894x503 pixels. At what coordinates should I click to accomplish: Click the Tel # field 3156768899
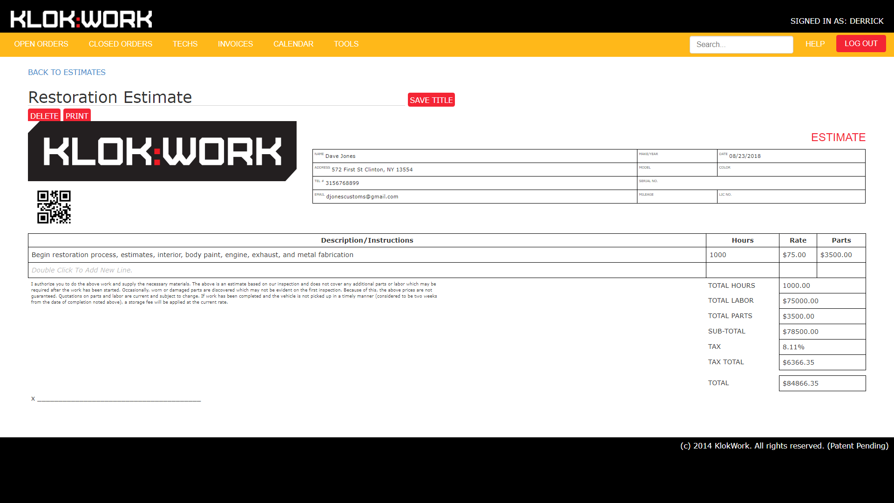coord(474,183)
